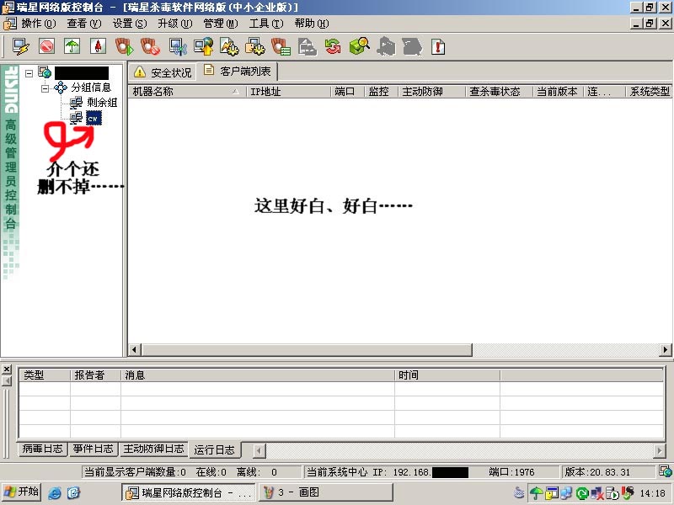Open the 工具(T) menu
This screenshot has width=674, height=505.
pos(266,24)
